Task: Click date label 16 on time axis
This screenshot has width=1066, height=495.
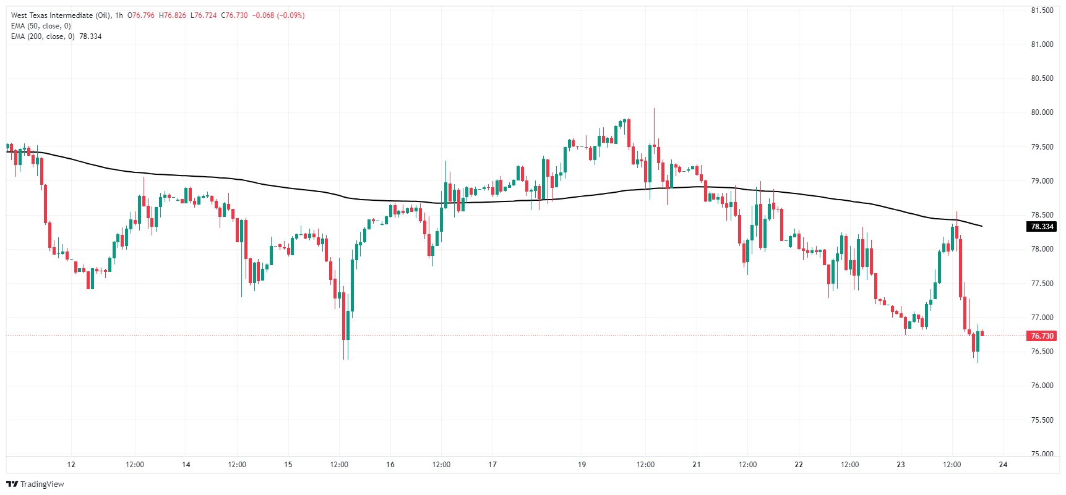Action: click(x=390, y=465)
